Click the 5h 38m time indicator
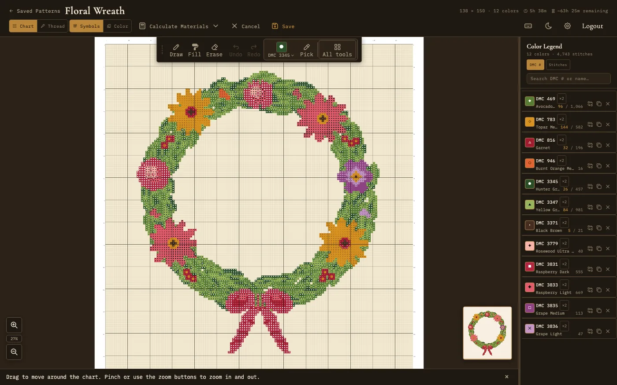The image size is (617, 385). [535, 11]
